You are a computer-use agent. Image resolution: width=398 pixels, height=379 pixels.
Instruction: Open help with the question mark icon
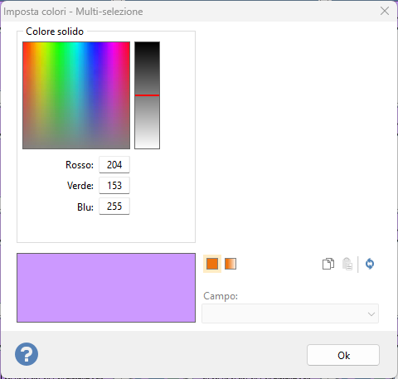click(x=27, y=354)
